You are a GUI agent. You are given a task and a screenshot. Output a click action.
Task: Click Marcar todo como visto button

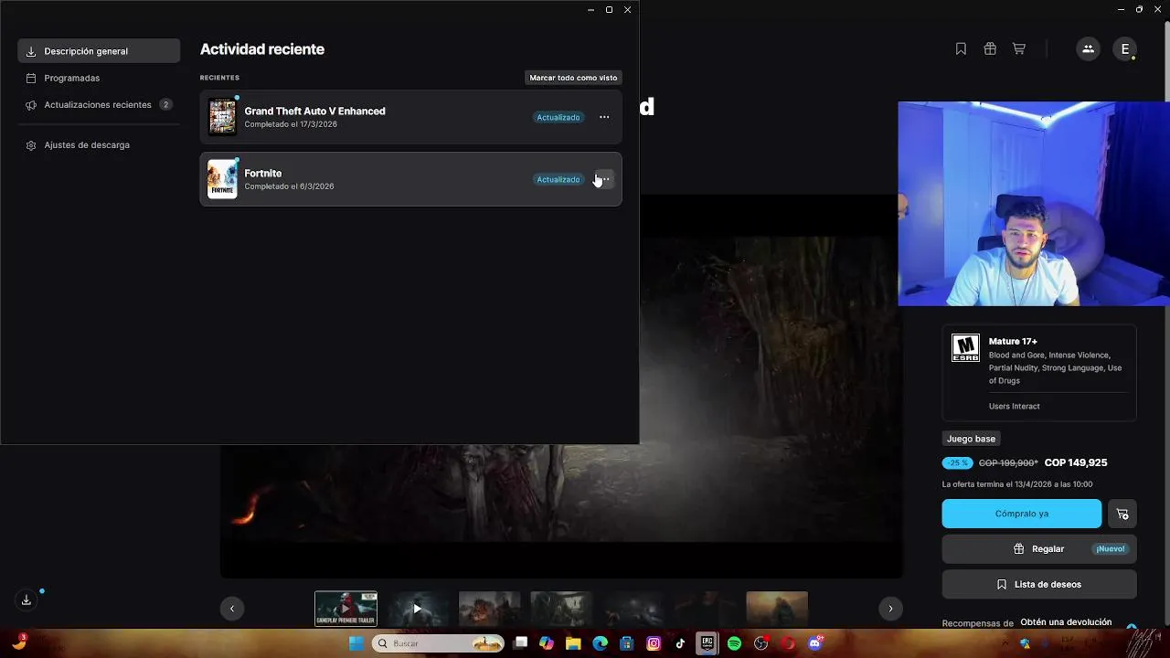coord(573,78)
